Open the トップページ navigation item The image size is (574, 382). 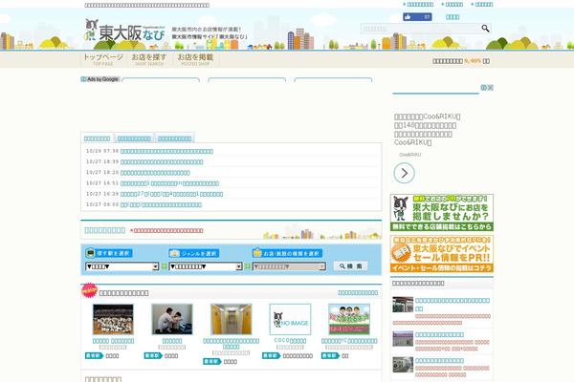pos(103,59)
